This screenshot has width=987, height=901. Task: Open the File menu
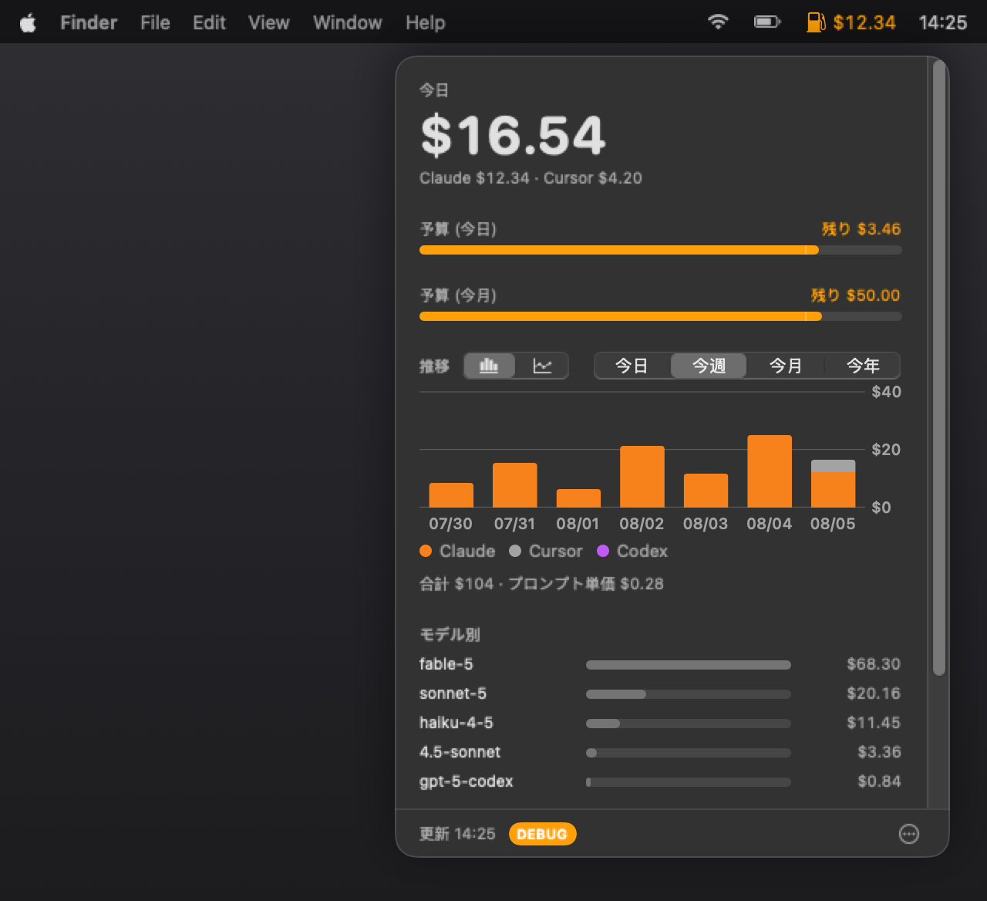tap(155, 22)
